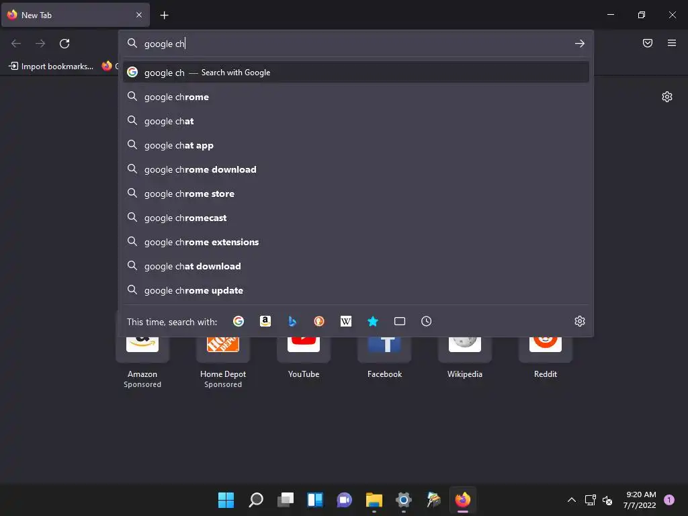The width and height of the screenshot is (688, 516).
Task: Open Task View from the taskbar
Action: point(286,500)
